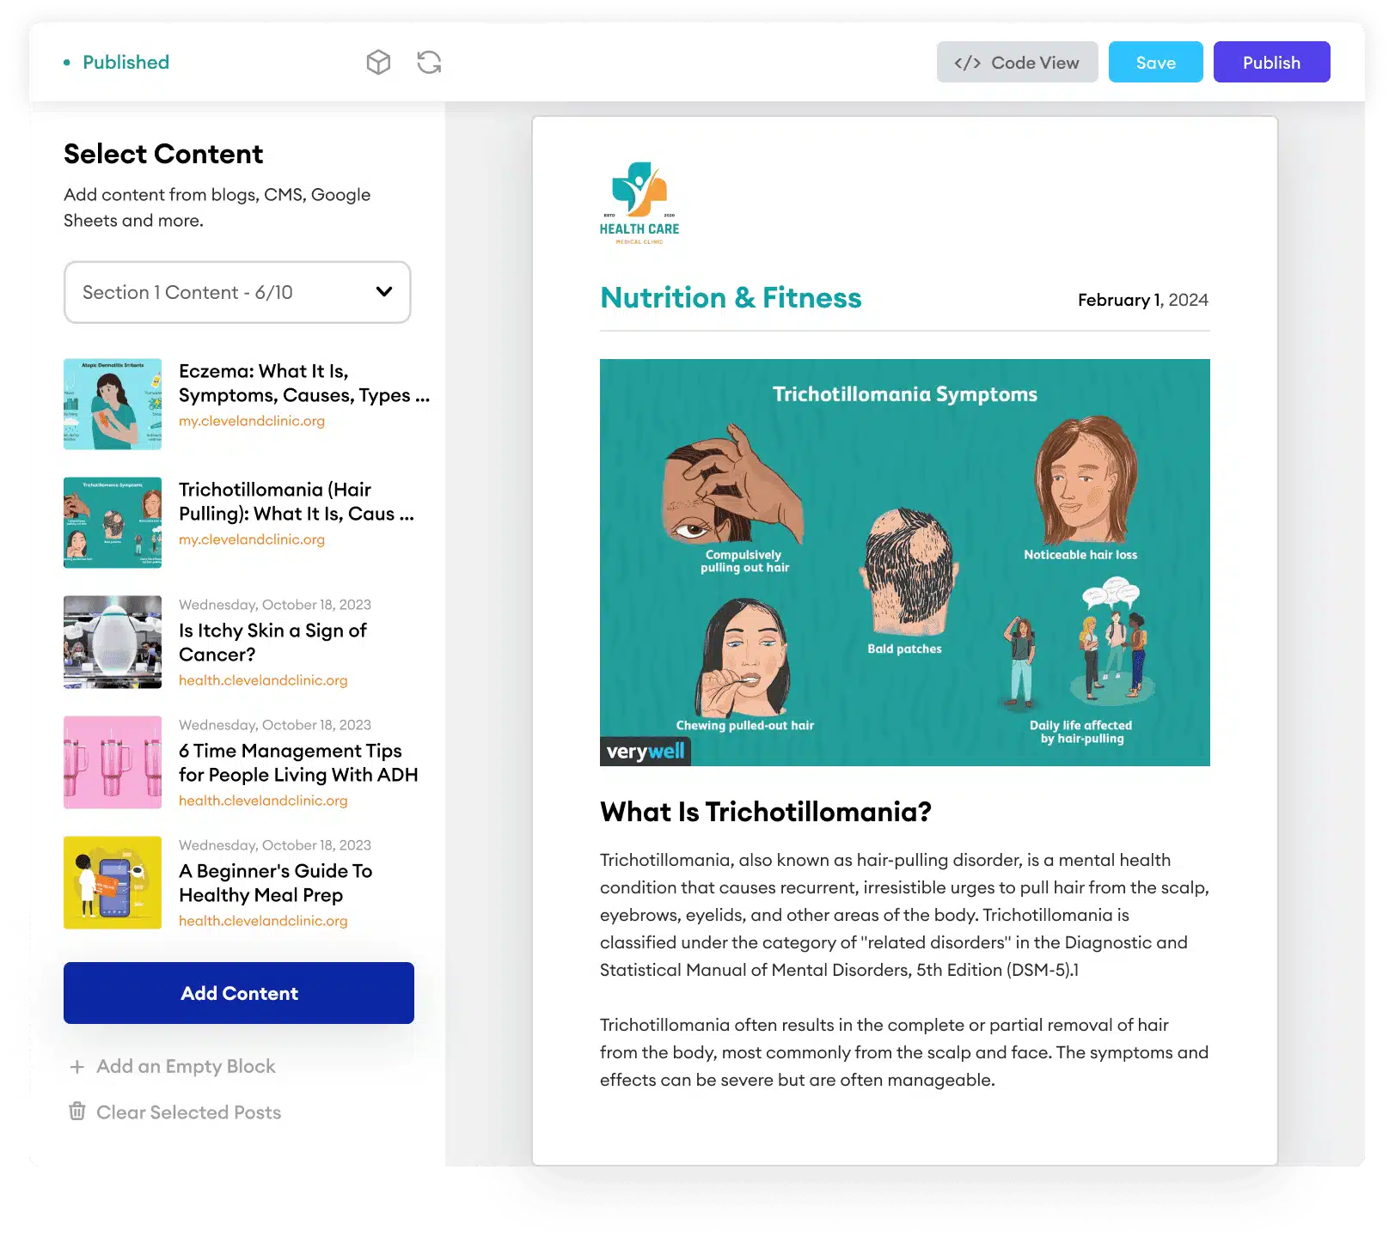The image size is (1389, 1243).
Task: Click the Add Content button
Action: coord(239,993)
